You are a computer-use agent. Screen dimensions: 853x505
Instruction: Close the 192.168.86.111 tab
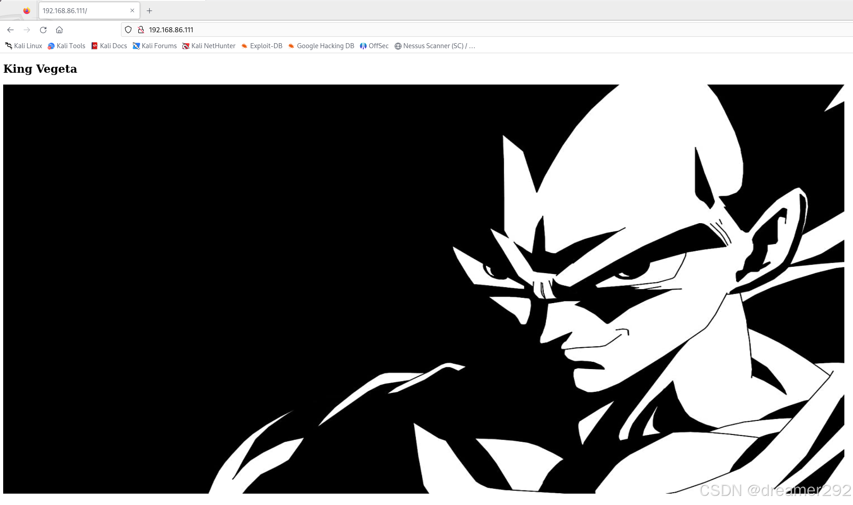[132, 10]
